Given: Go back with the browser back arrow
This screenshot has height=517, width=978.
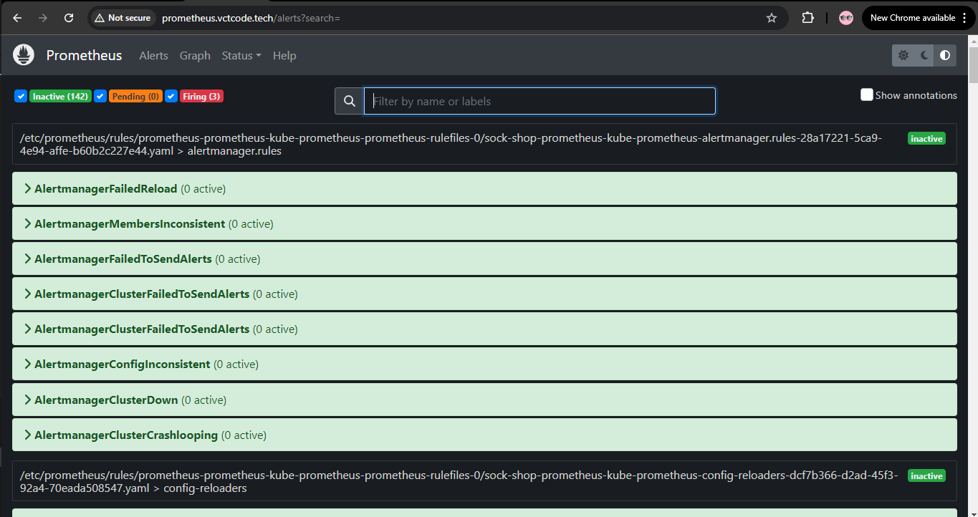Looking at the screenshot, I should pos(18,18).
